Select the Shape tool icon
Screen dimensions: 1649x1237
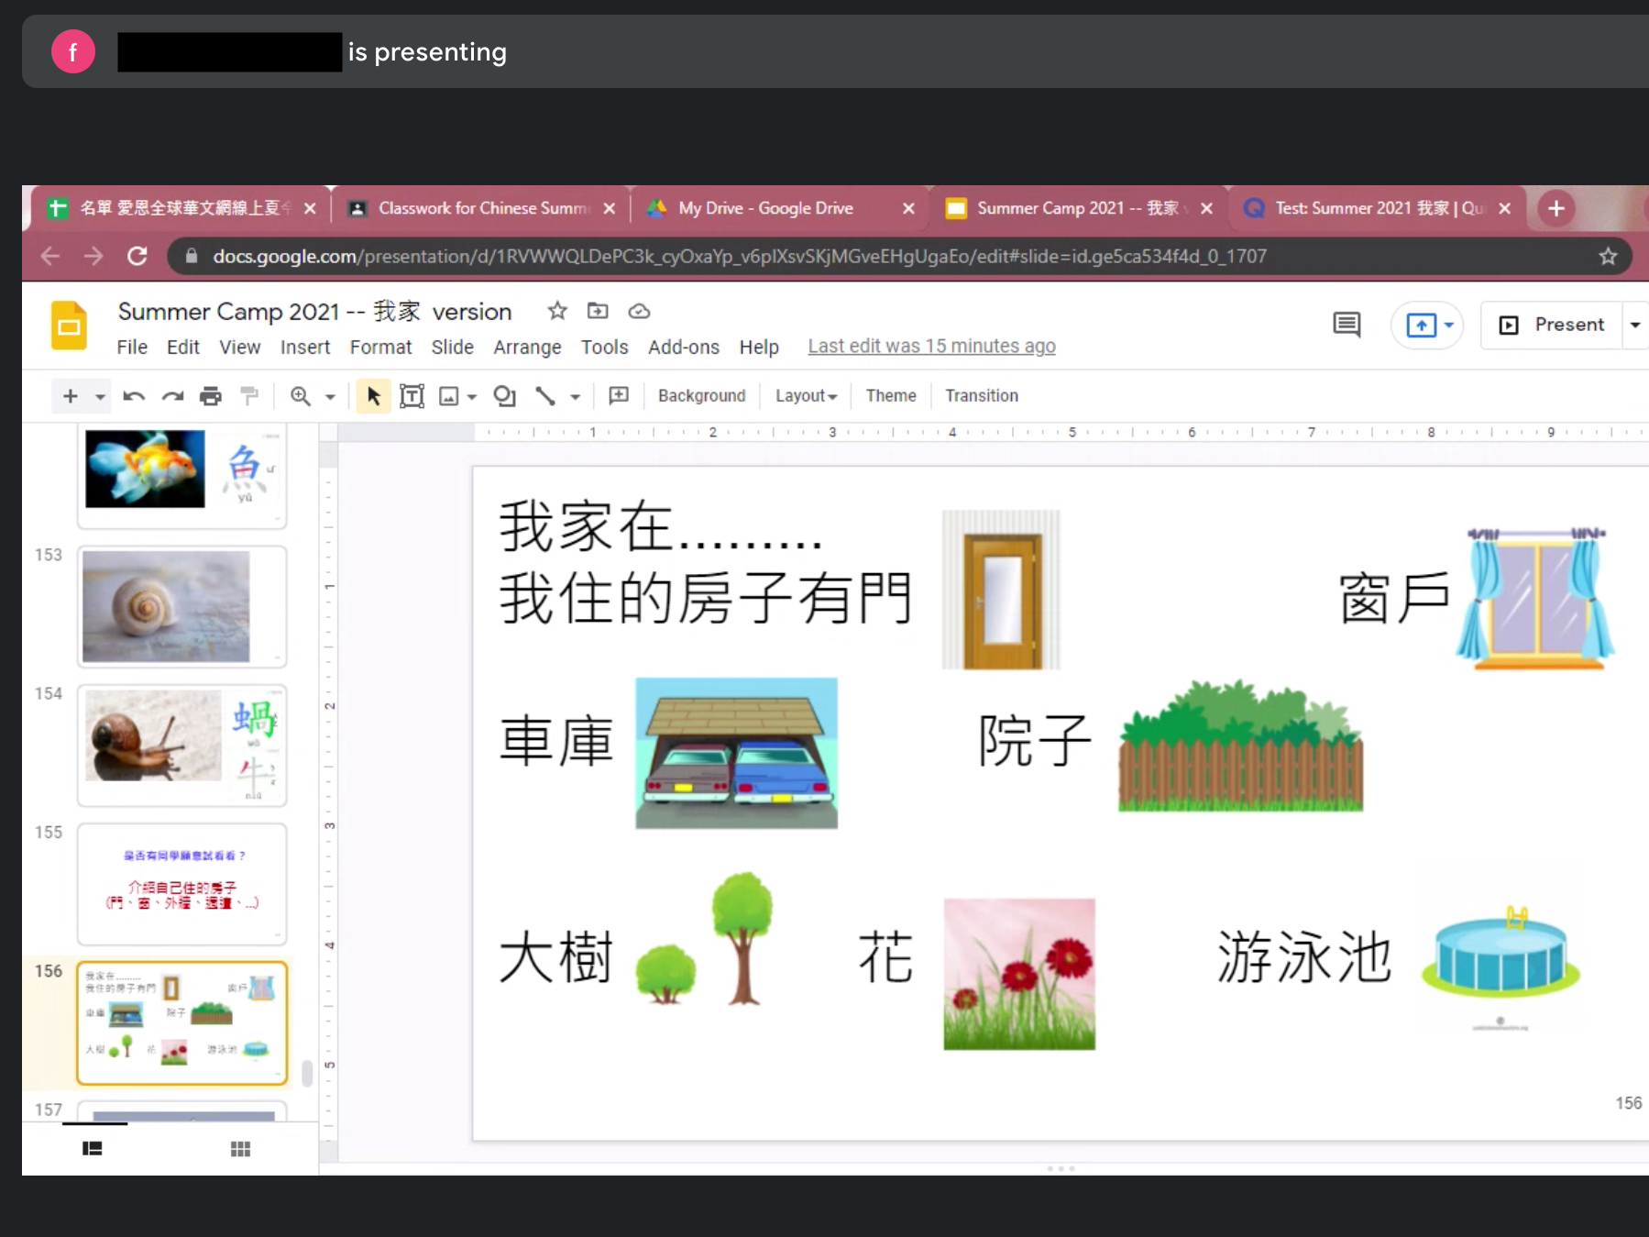pos(504,396)
